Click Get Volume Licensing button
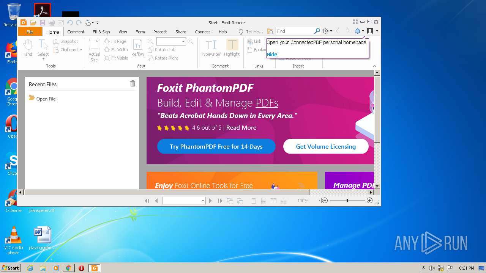Image resolution: width=486 pixels, height=273 pixels. pyautogui.click(x=326, y=146)
